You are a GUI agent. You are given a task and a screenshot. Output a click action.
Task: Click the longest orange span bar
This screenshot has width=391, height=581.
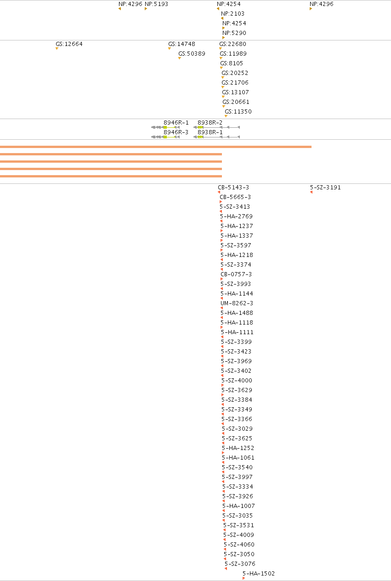(156, 147)
